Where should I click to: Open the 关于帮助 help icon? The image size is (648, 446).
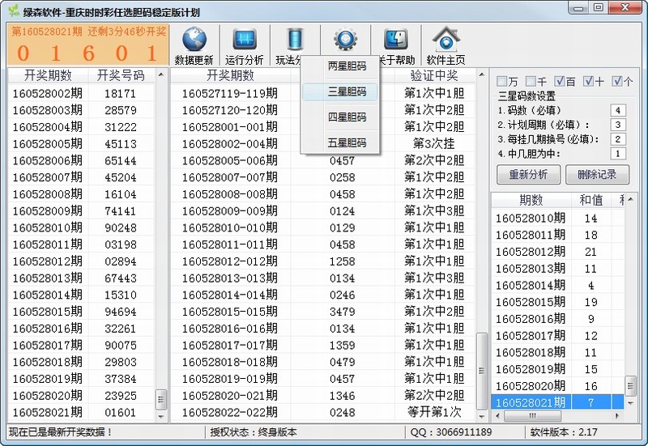[x=395, y=40]
